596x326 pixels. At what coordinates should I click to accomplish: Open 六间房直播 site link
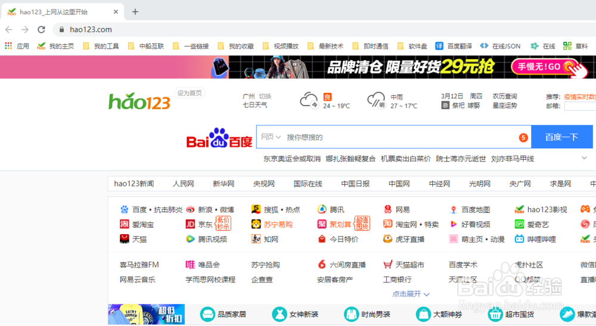pyautogui.click(x=342, y=265)
